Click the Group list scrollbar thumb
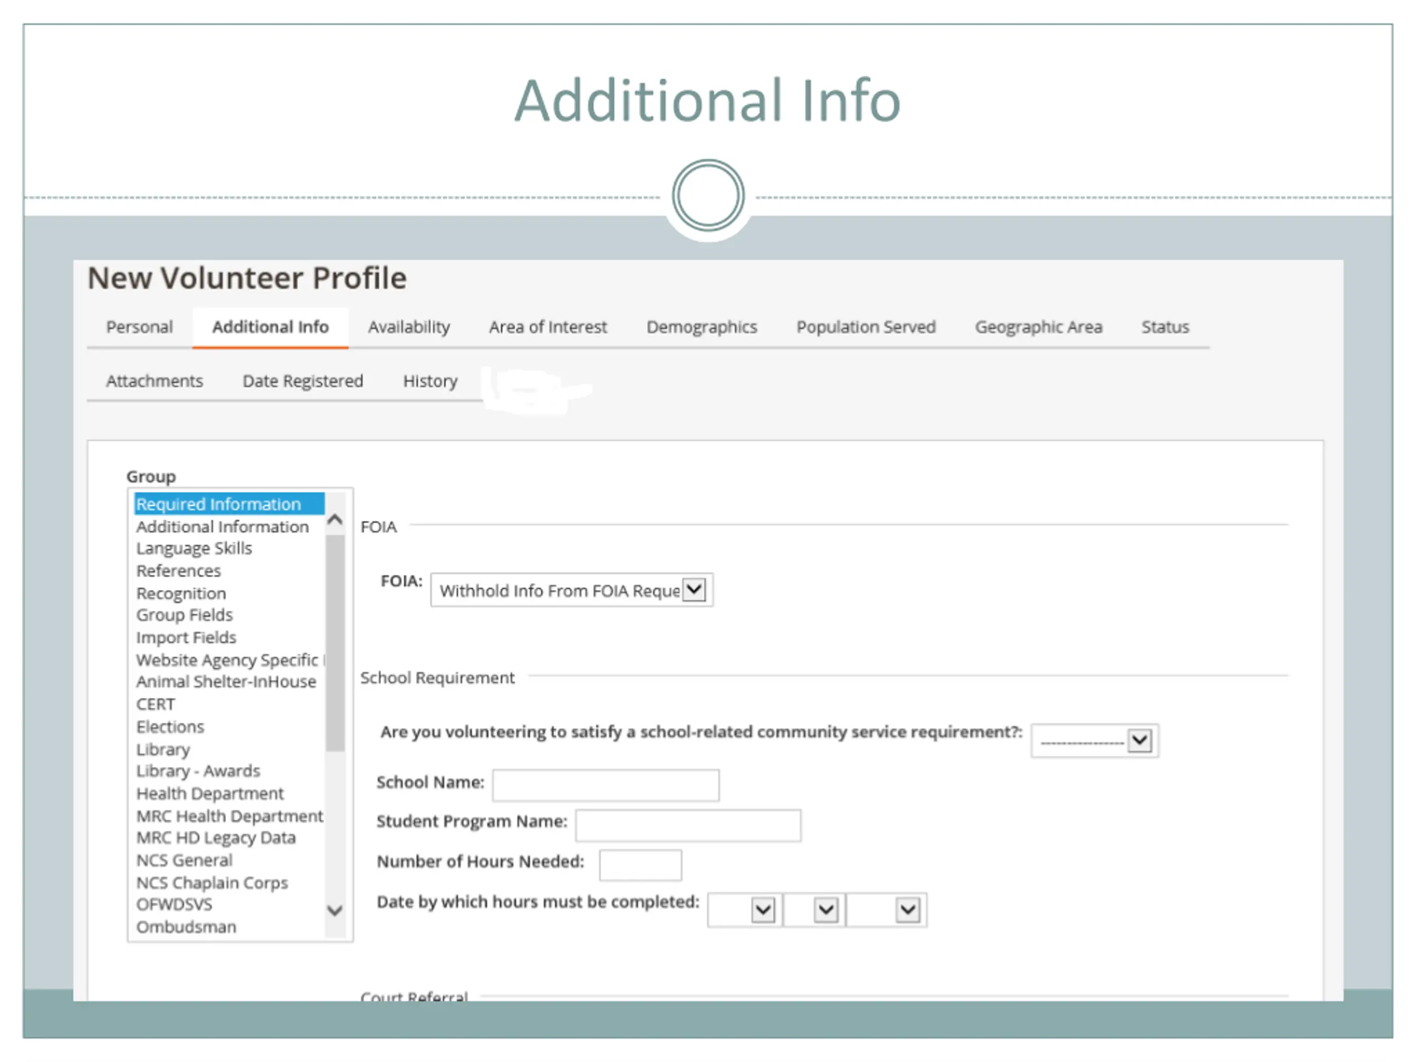The width and height of the screenshot is (1417, 1062). pyautogui.click(x=334, y=642)
